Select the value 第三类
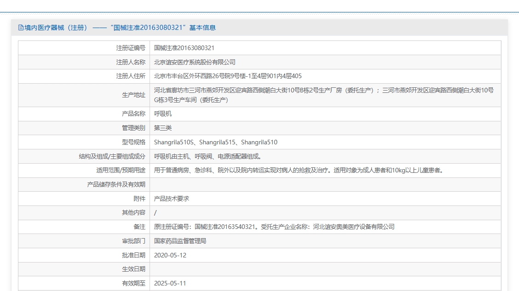The width and height of the screenshot is (519, 291). [x=163, y=128]
